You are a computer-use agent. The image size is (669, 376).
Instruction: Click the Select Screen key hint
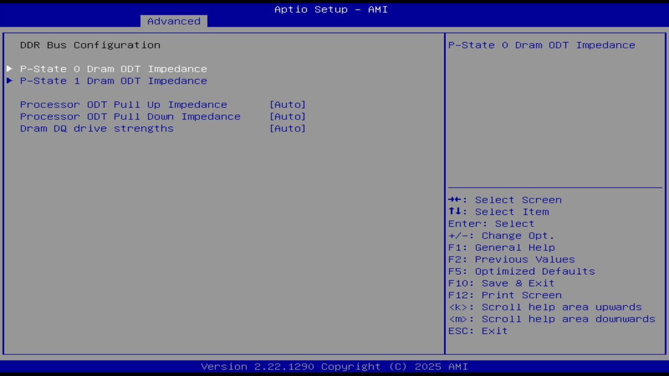tap(505, 200)
